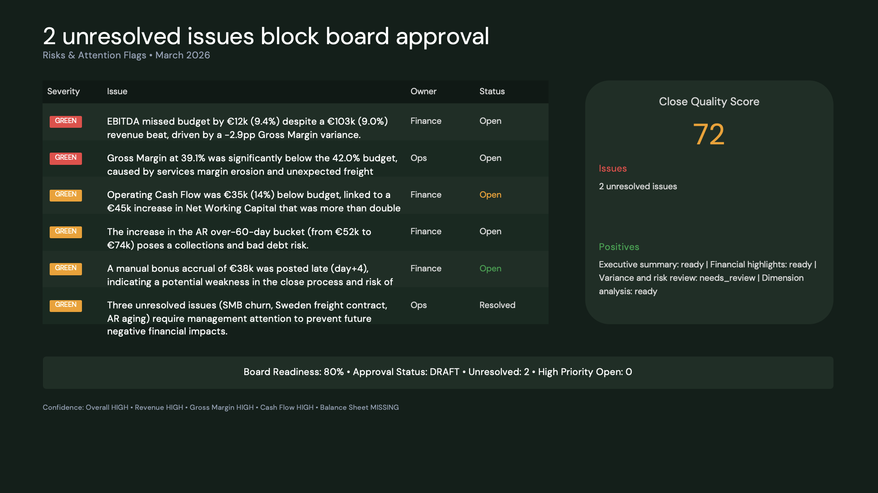Click Open status on the AR over-60-day row
This screenshot has width=878, height=493.
tap(490, 232)
